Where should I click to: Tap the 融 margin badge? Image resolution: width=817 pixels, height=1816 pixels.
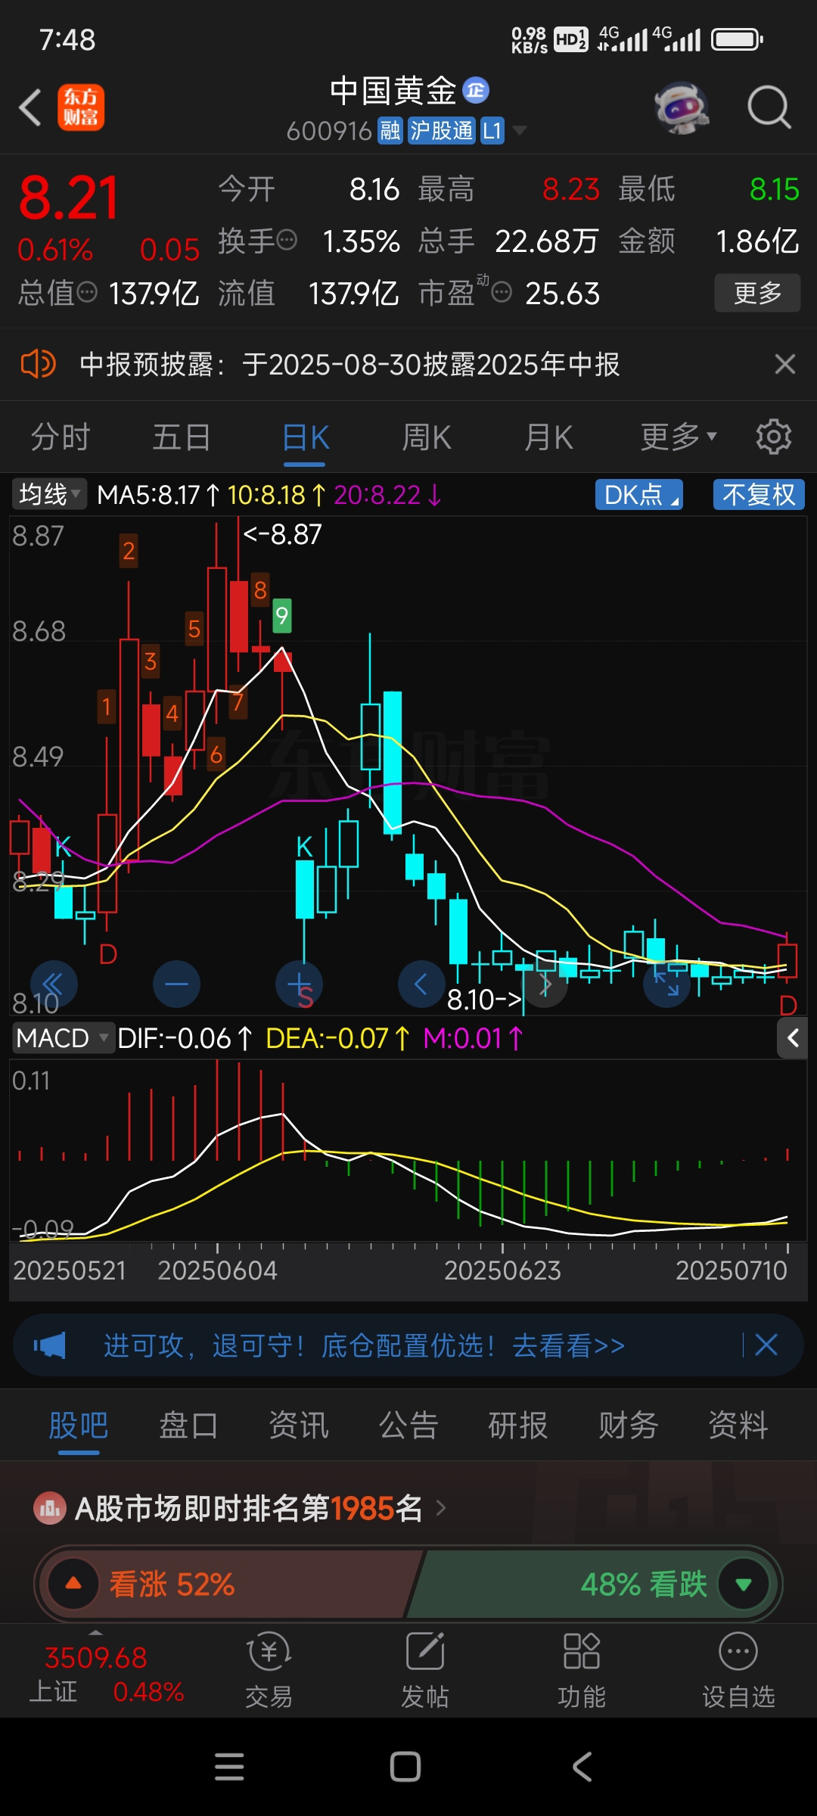[390, 131]
